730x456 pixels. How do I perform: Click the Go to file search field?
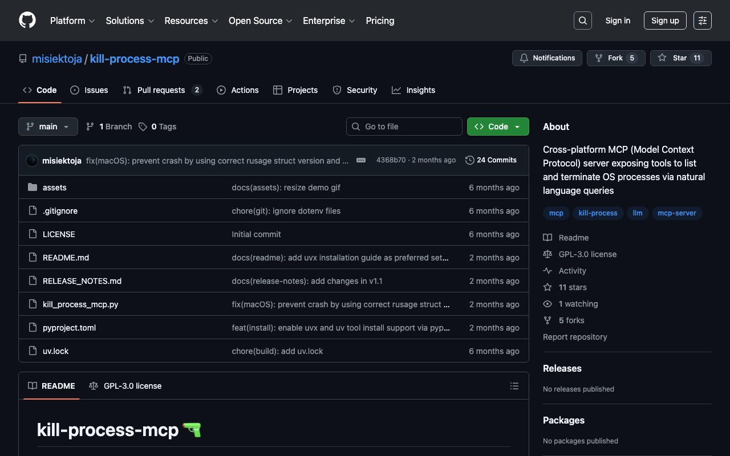click(404, 127)
